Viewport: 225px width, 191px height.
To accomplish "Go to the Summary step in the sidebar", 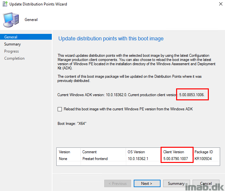I will pos(12,44).
